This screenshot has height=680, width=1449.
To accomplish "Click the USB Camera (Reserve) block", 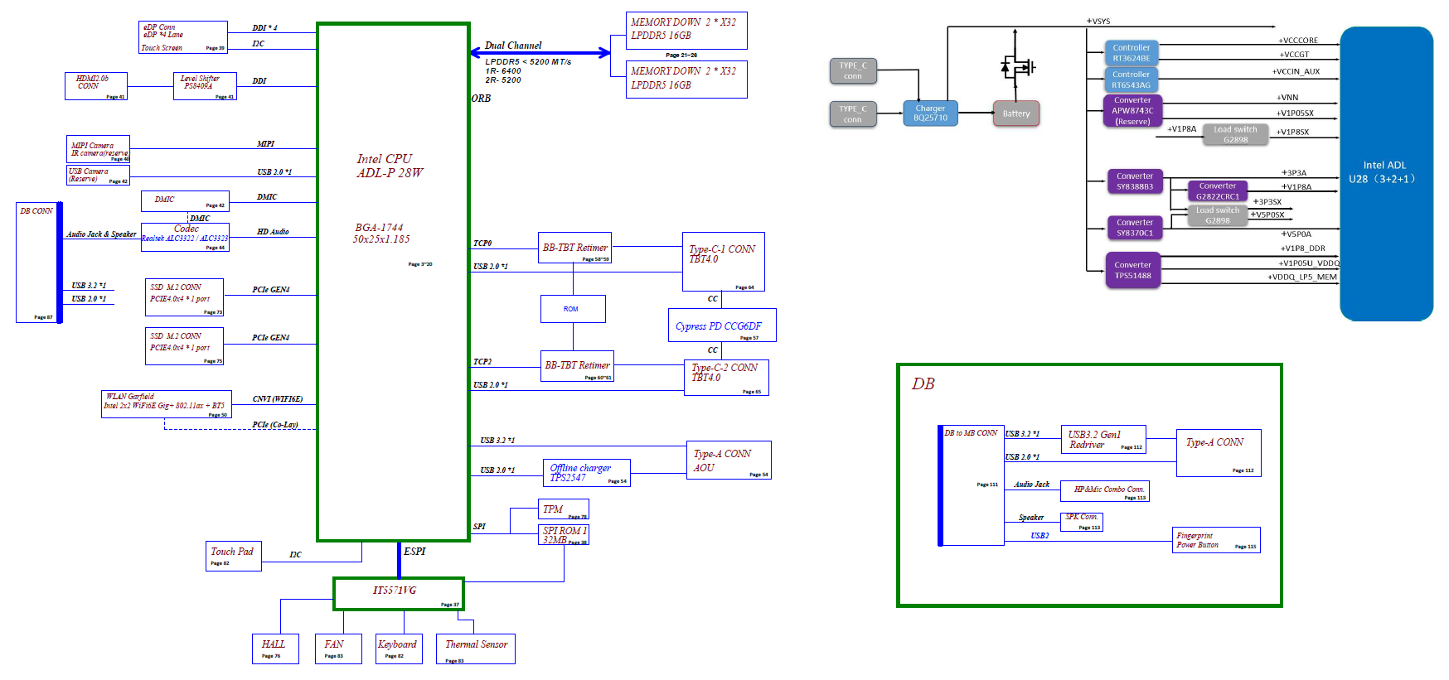I will pyautogui.click(x=98, y=175).
